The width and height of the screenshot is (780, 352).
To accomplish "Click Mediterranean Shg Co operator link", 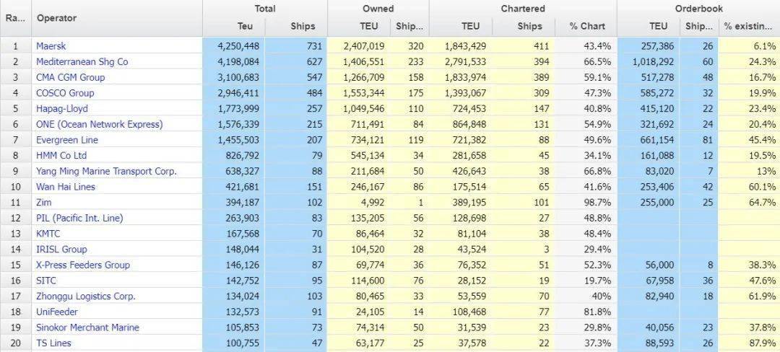I will coord(82,62).
